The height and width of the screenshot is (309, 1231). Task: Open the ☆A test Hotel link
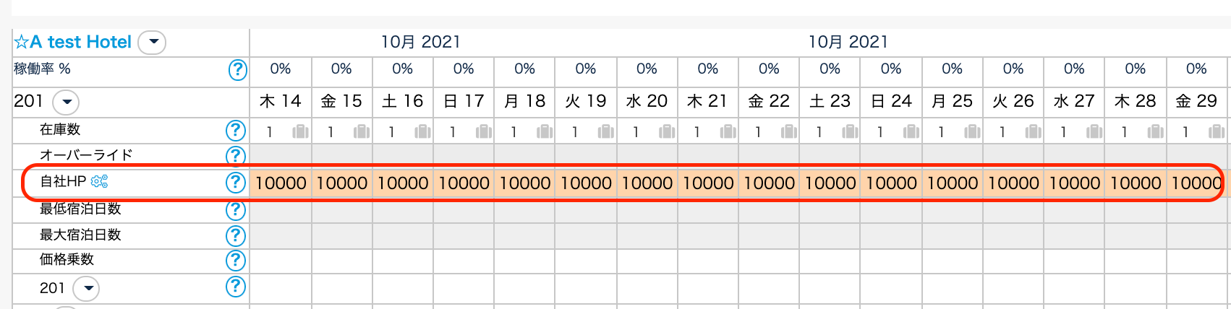tap(73, 43)
